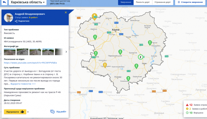Click the back arrow button

click(4, 2)
